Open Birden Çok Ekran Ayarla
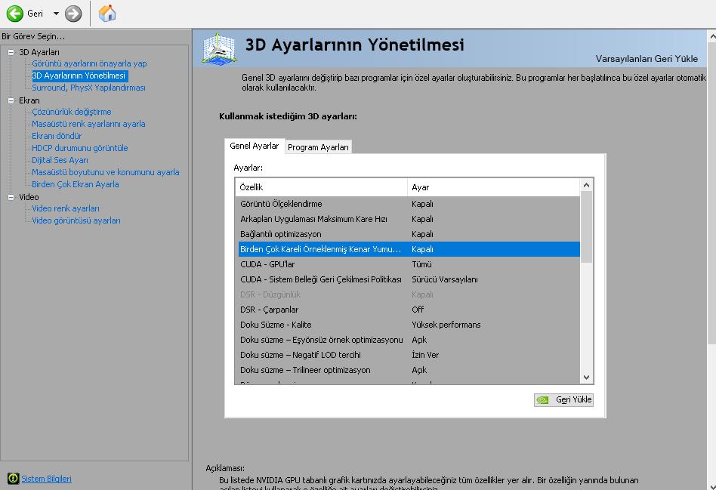 pos(76,184)
